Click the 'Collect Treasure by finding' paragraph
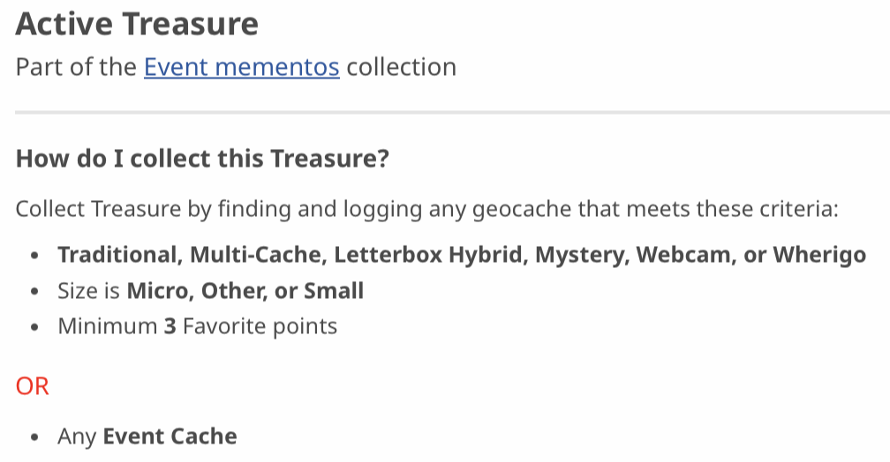890x462 pixels. 426,209
